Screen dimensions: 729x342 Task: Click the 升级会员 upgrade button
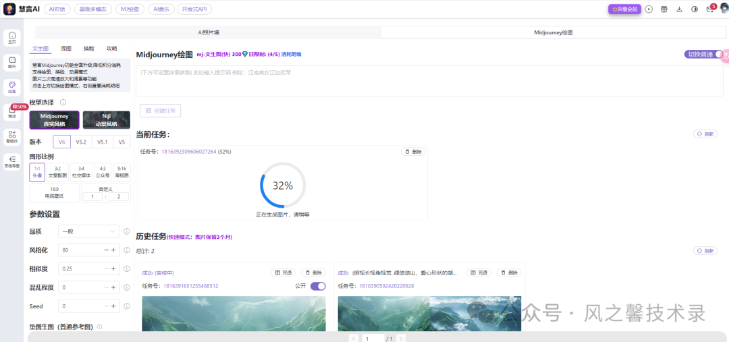click(x=624, y=9)
